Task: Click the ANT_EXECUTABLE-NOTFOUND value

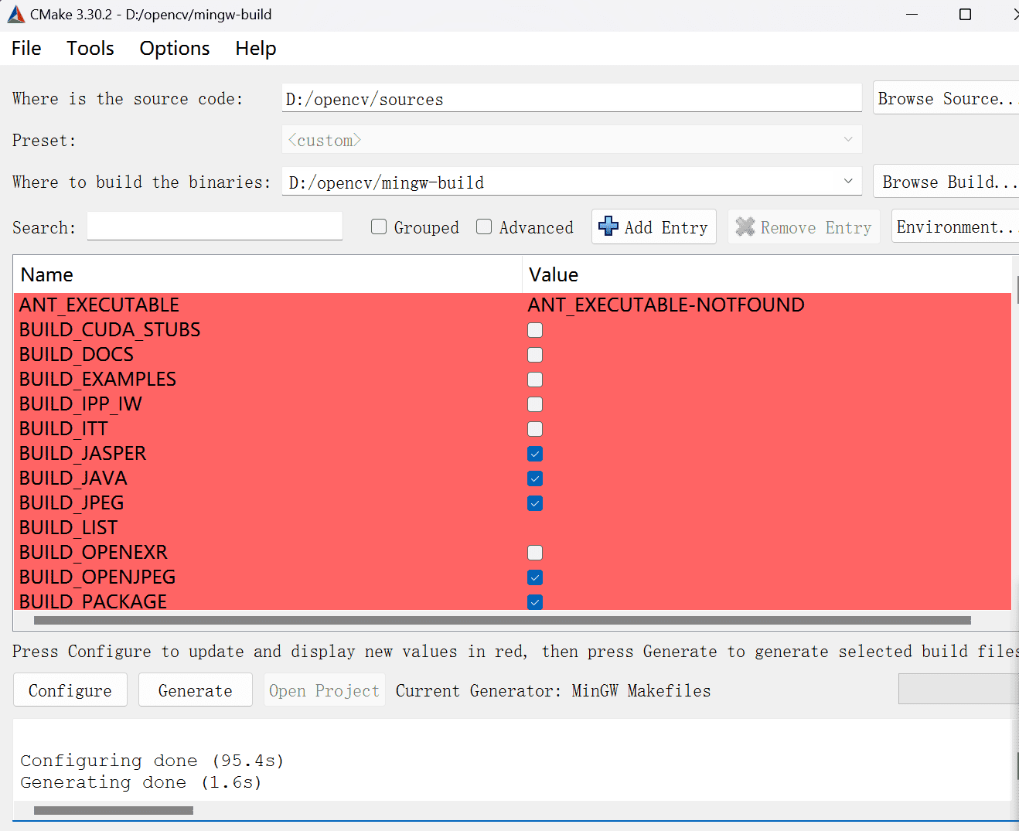Action: click(x=666, y=305)
